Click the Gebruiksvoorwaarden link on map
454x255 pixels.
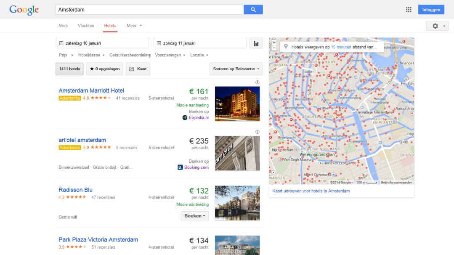point(396,182)
